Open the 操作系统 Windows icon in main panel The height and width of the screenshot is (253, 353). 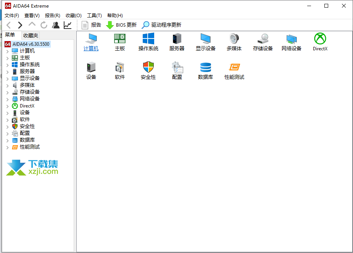pyautogui.click(x=148, y=42)
